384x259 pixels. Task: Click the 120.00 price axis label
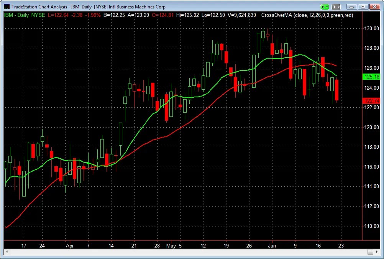click(371, 127)
